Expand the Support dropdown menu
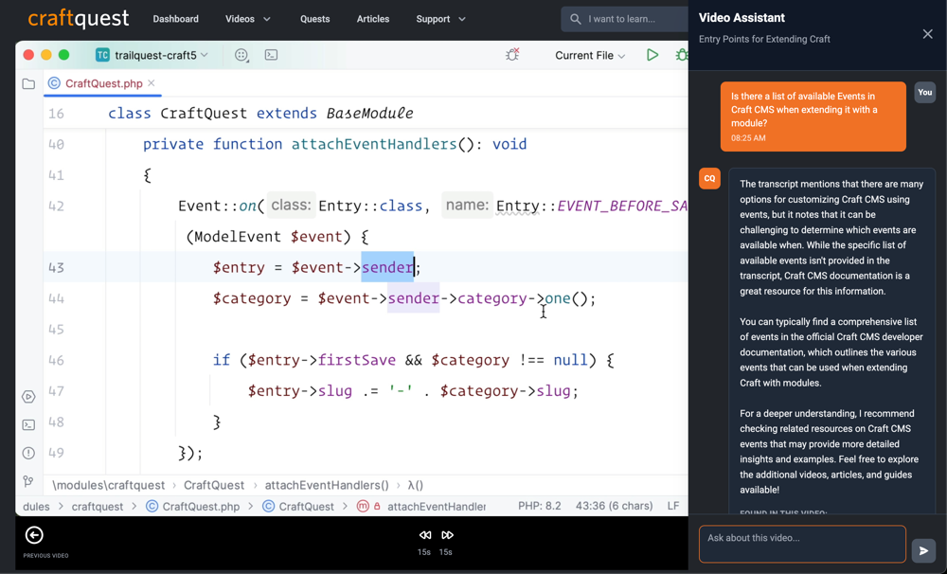This screenshot has height=574, width=947. (x=440, y=19)
